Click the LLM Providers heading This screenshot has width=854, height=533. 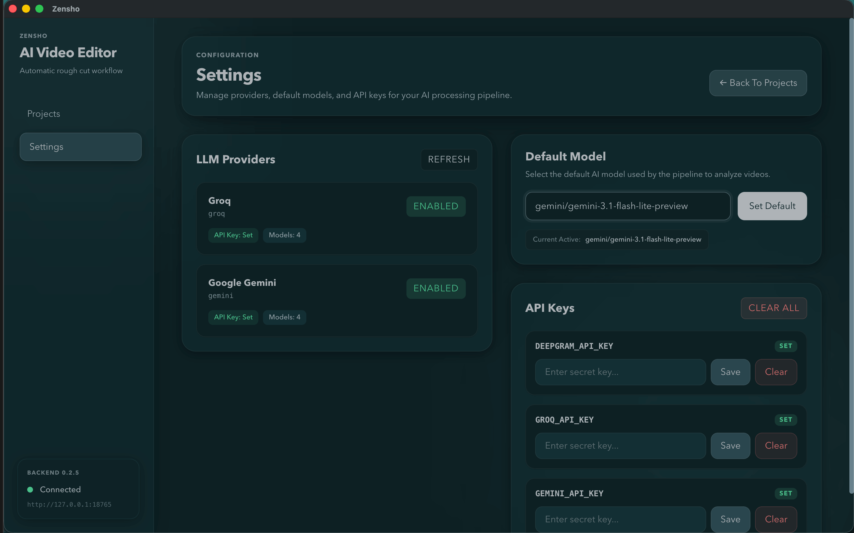236,159
